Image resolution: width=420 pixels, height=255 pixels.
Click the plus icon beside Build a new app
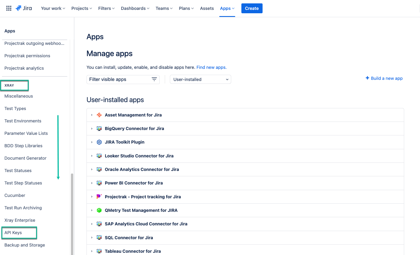pos(367,78)
